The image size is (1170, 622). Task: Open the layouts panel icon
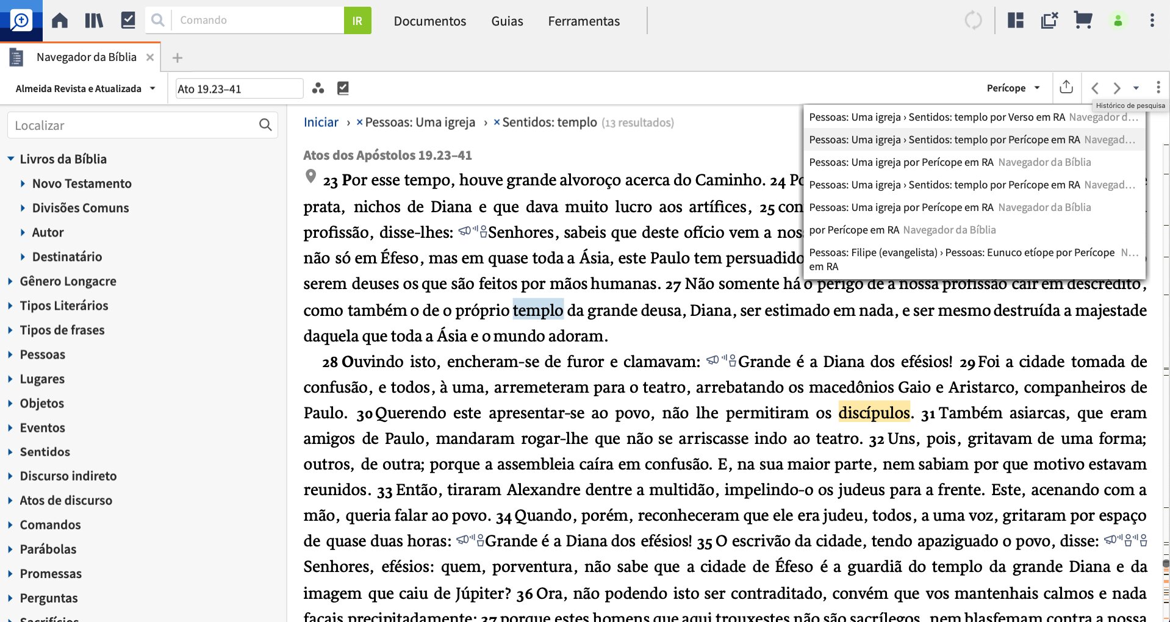1016,21
